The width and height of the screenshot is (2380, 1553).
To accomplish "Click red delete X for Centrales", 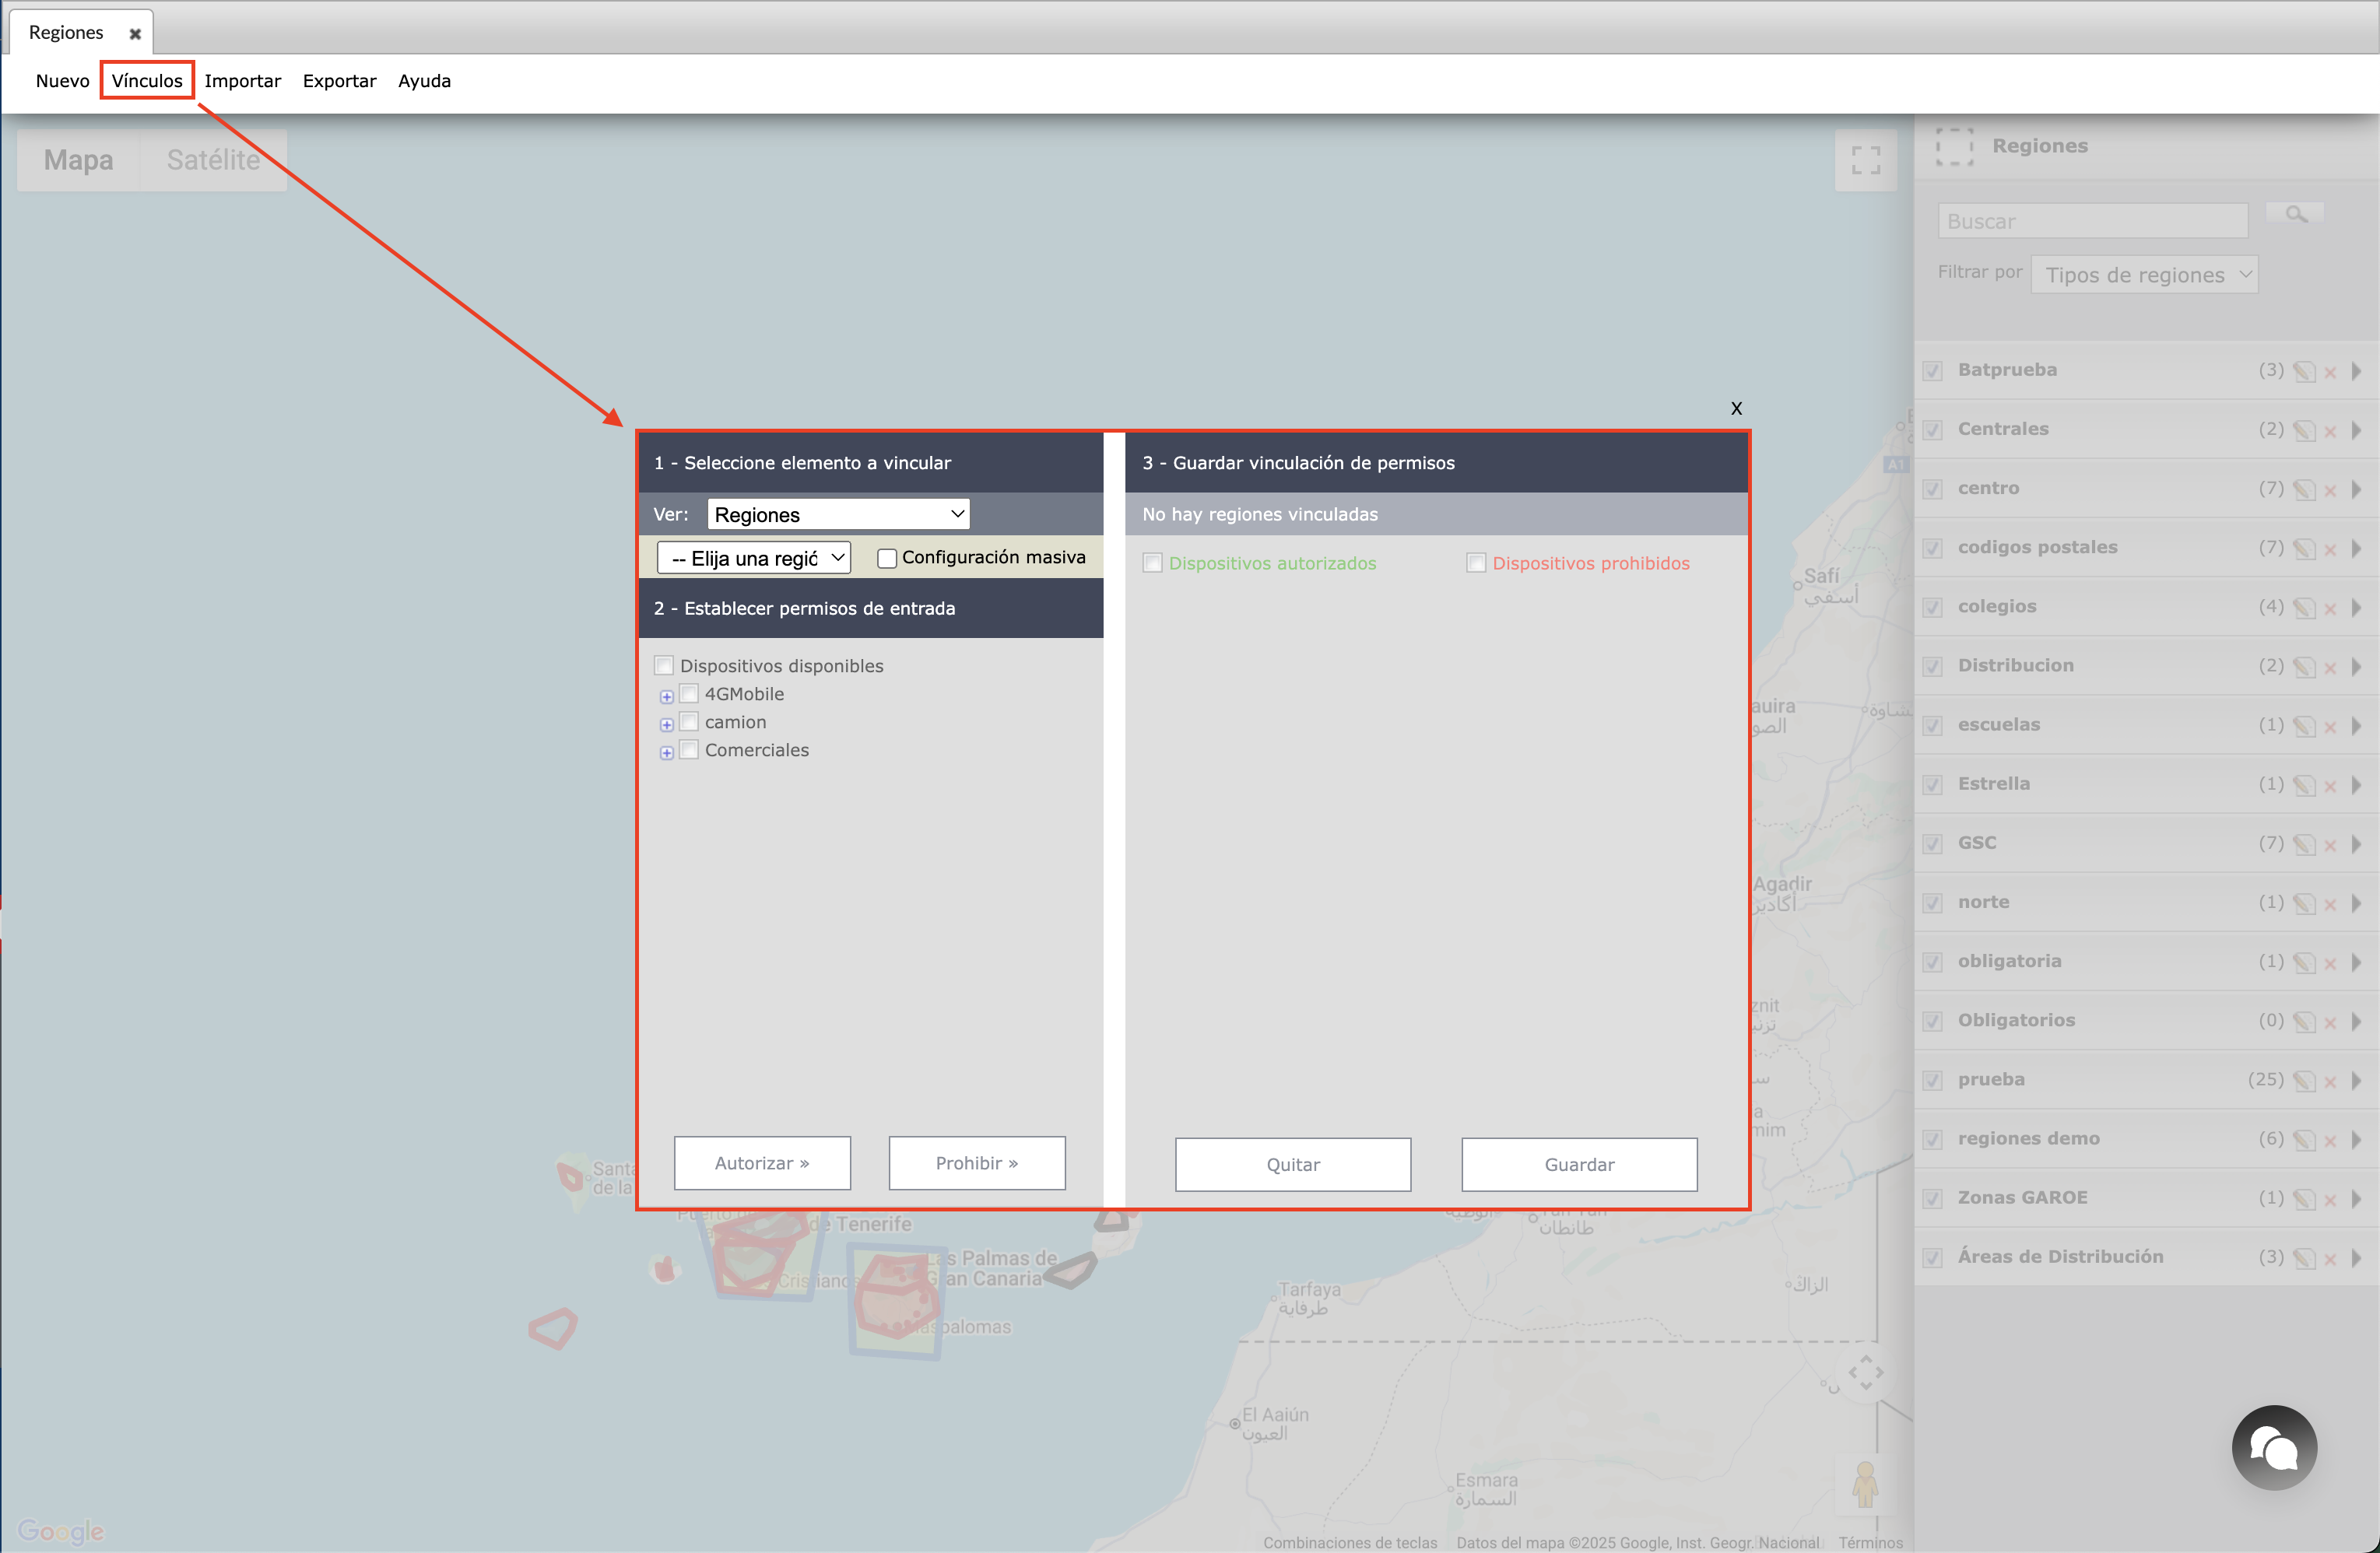I will 2330,431.
